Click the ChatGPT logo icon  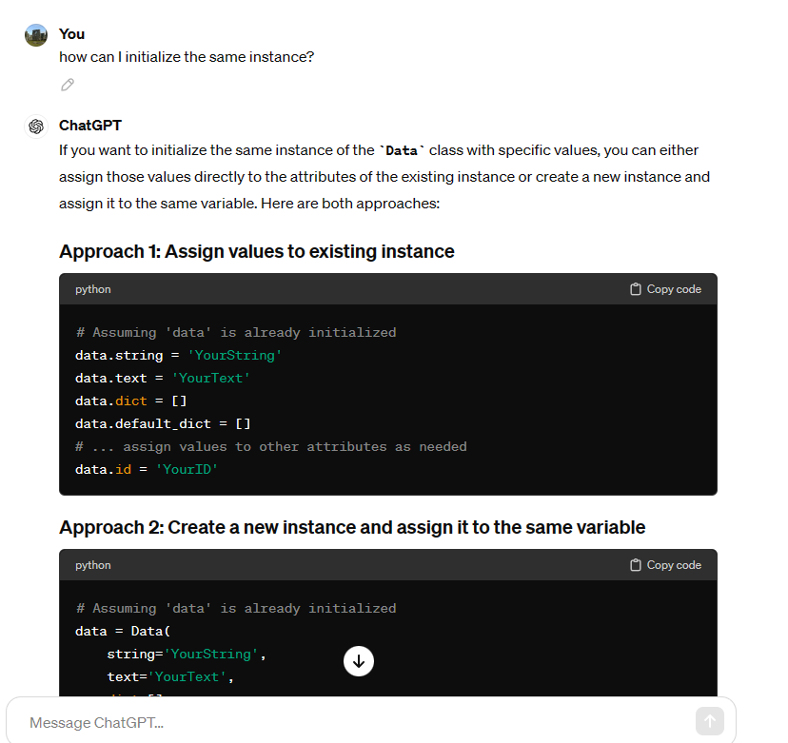[x=36, y=127]
